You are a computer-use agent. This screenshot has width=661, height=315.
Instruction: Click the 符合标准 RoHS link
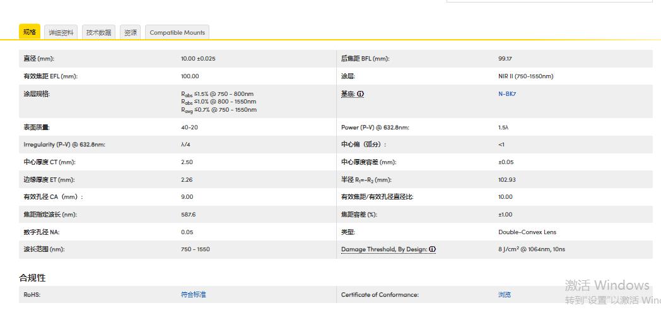point(194,295)
